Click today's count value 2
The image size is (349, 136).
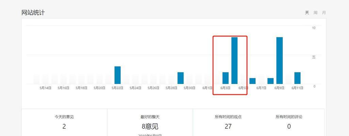tap(64, 126)
